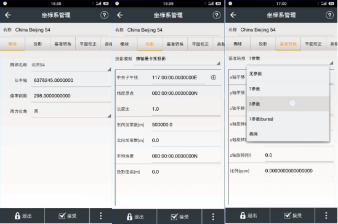Switch to the 平面校正 tab on the middle screen

coord(200,44)
